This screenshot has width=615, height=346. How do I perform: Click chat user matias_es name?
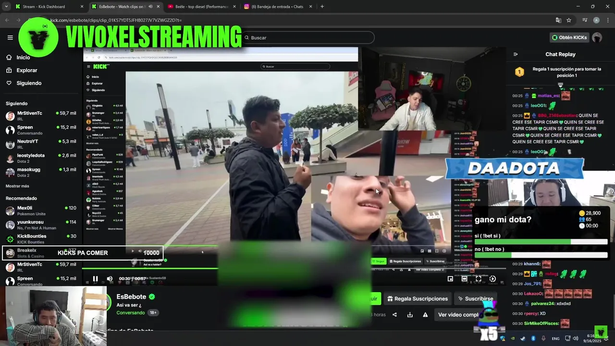click(x=548, y=96)
